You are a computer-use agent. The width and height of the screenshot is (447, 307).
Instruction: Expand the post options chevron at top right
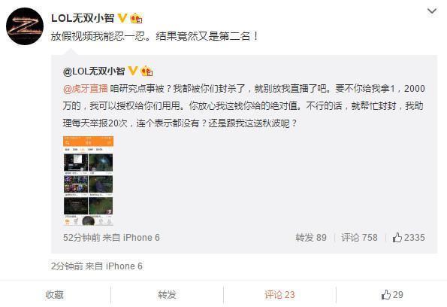pyautogui.click(x=432, y=11)
